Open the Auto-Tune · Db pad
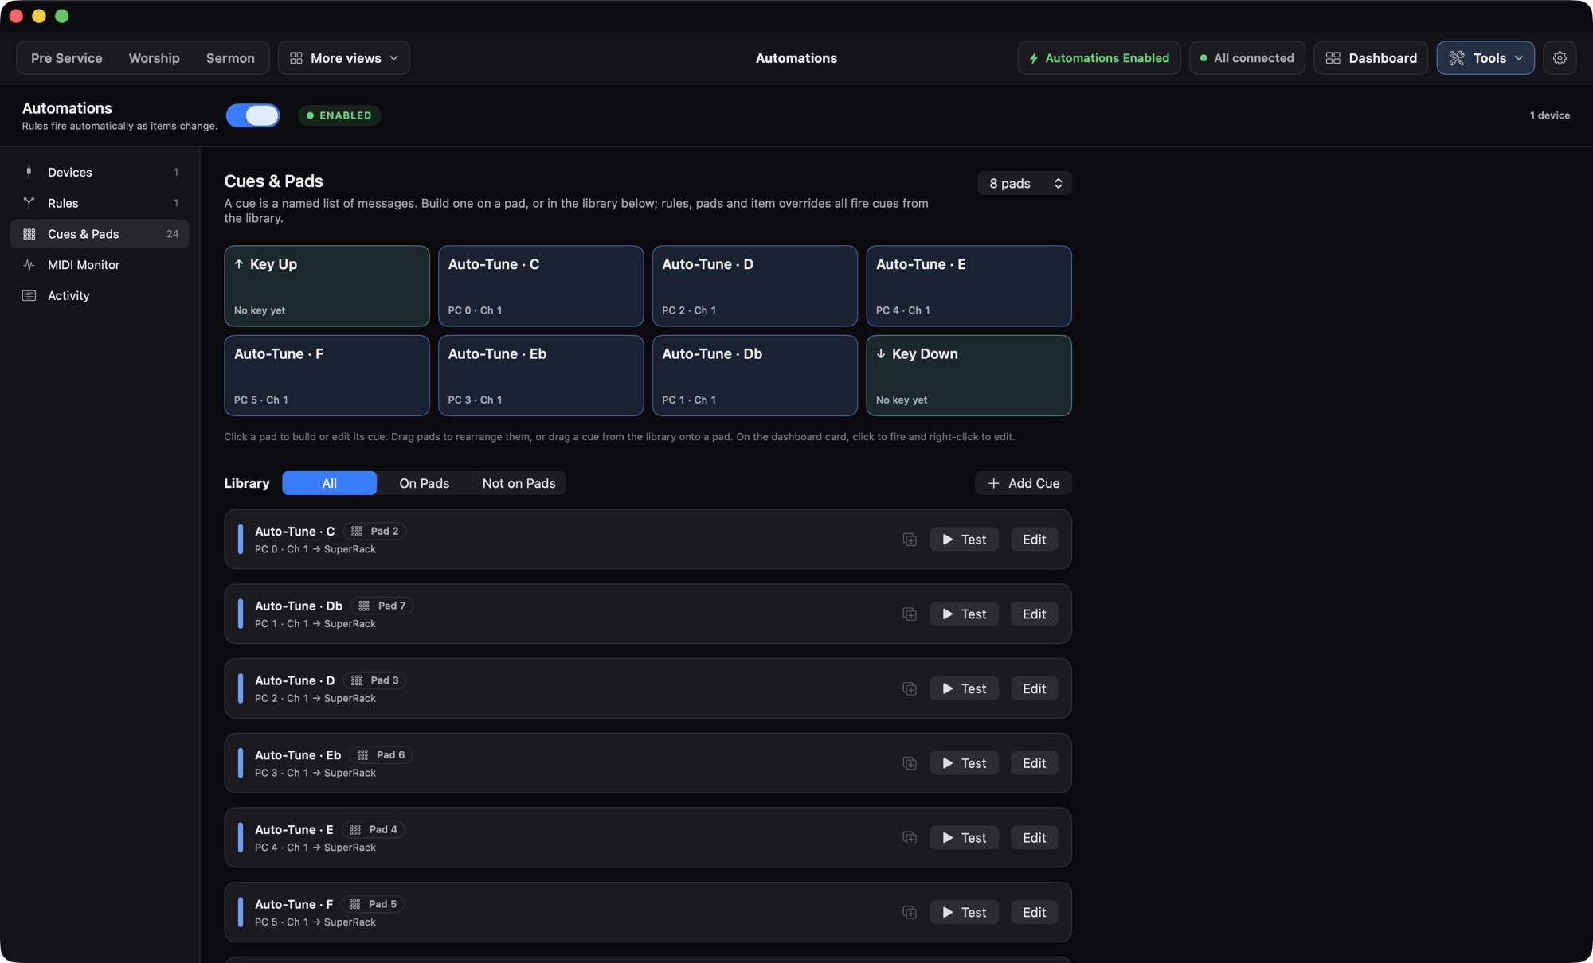The width and height of the screenshot is (1593, 963). coord(754,376)
